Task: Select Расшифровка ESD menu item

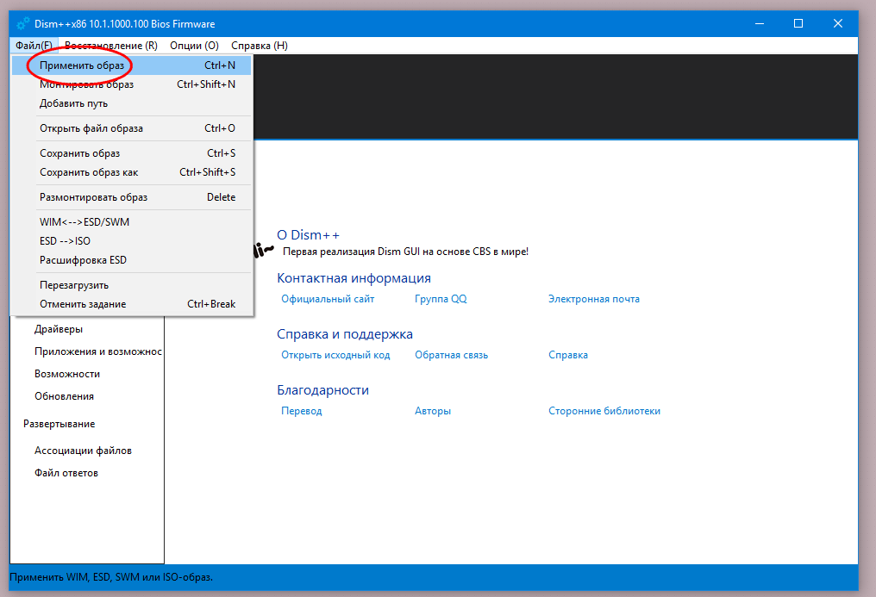Action: [131, 260]
